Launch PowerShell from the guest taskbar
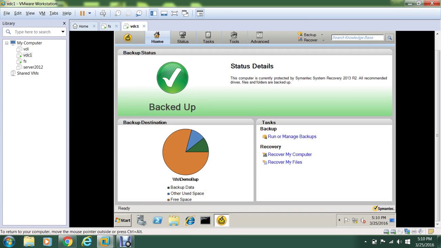This screenshot has width=441, height=248. coord(157,220)
